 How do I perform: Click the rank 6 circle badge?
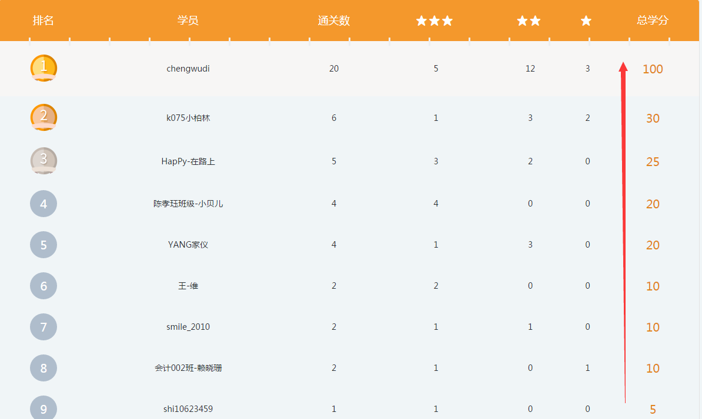tap(44, 285)
